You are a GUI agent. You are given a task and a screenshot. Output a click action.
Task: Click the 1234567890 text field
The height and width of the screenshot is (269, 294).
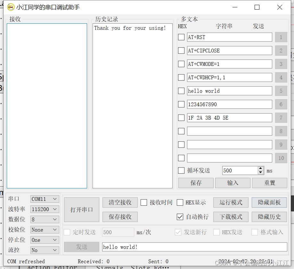pos(230,104)
